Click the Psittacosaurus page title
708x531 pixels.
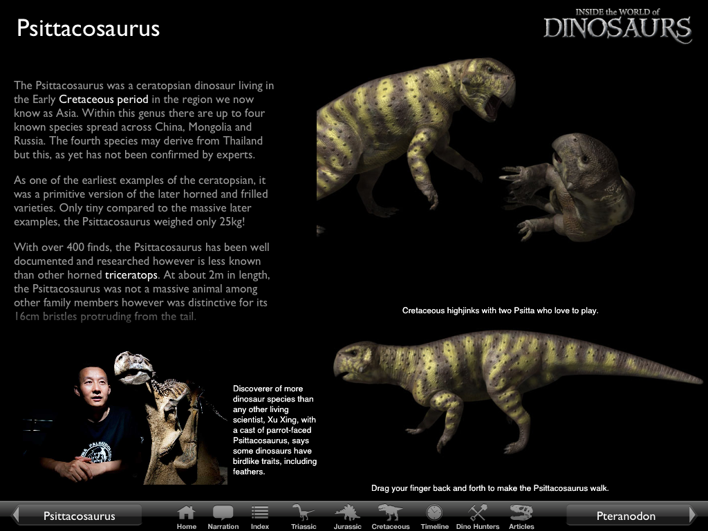pyautogui.click(x=88, y=28)
